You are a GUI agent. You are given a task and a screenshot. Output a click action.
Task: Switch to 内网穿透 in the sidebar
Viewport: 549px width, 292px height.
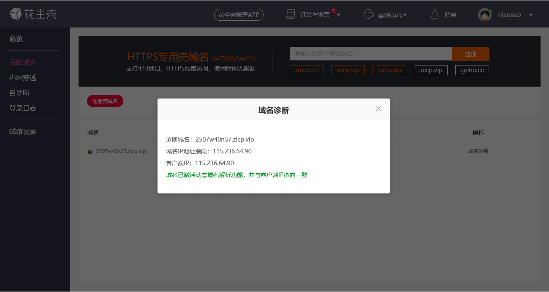point(22,77)
